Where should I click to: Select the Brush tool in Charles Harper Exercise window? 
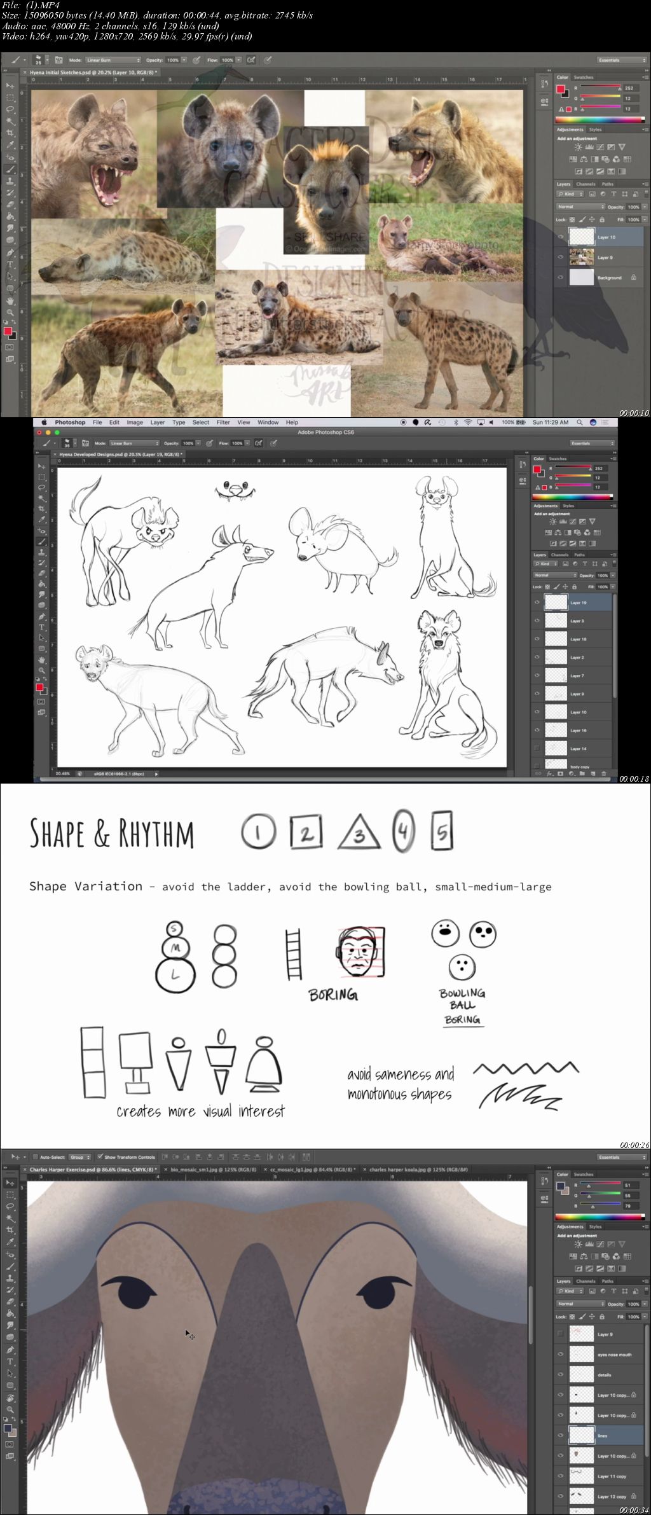[10, 1266]
